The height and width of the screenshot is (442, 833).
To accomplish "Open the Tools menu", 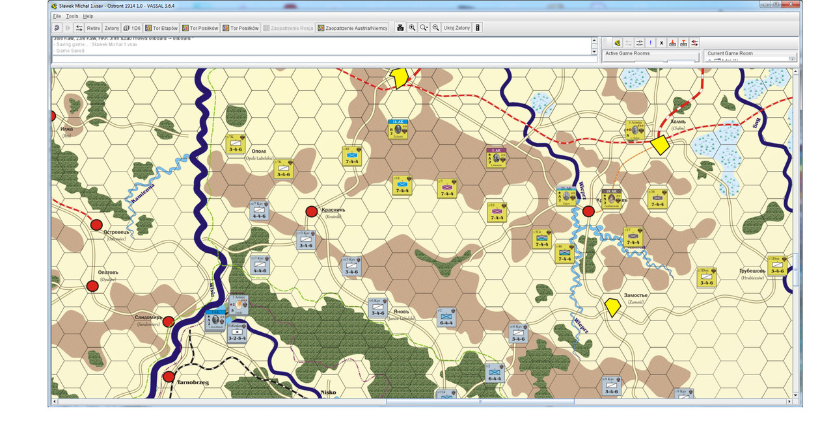I will point(72,16).
